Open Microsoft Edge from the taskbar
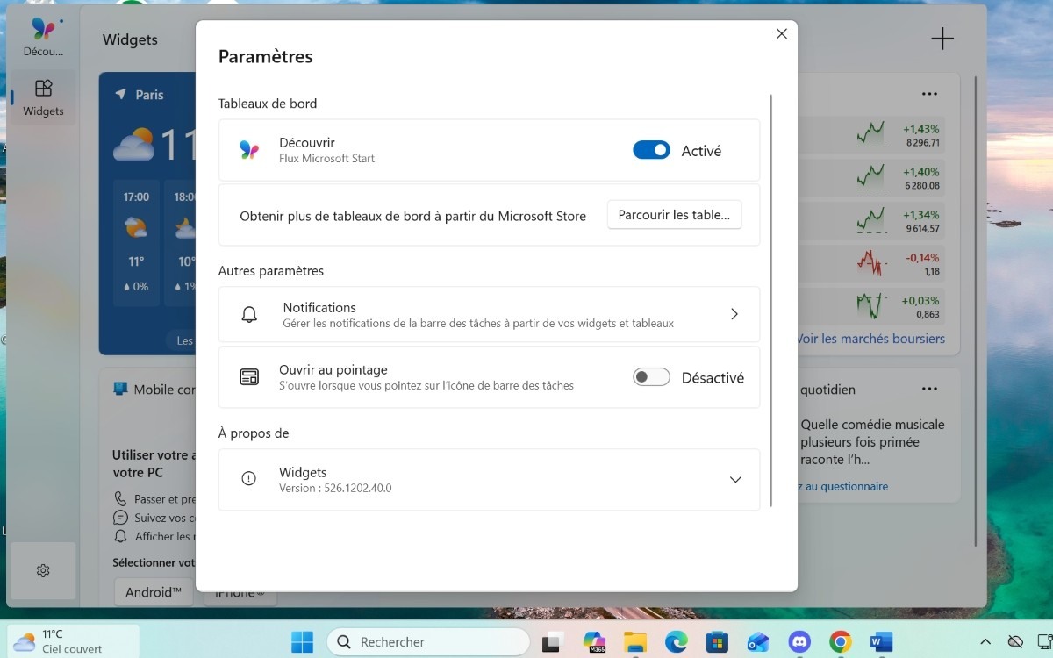The image size is (1053, 658). click(x=676, y=642)
